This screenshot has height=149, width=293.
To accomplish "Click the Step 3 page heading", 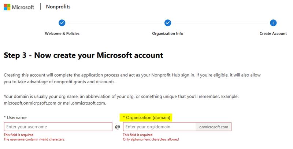I will [x=83, y=55].
